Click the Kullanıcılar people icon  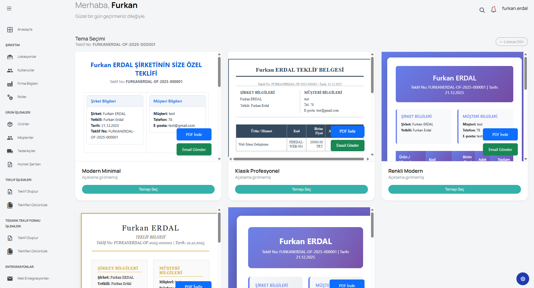(x=10, y=71)
